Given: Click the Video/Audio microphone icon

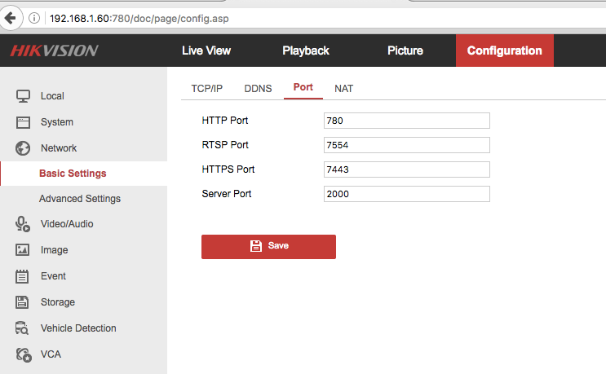Looking at the screenshot, I should 23,224.
